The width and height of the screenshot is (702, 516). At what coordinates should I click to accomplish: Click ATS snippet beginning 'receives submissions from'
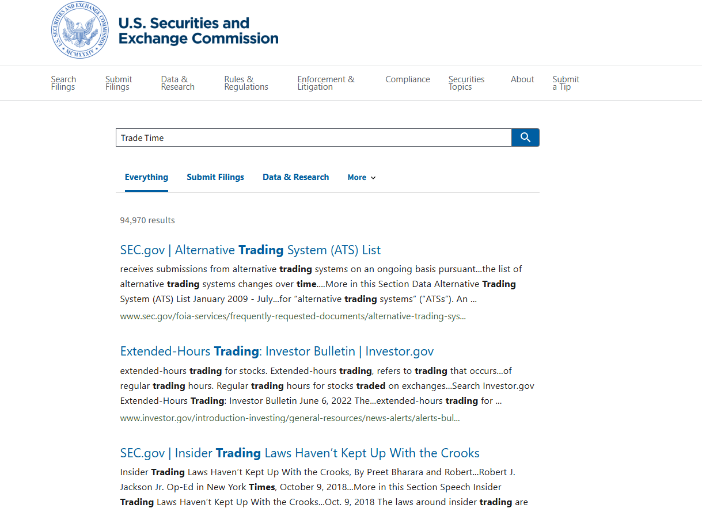point(321,284)
